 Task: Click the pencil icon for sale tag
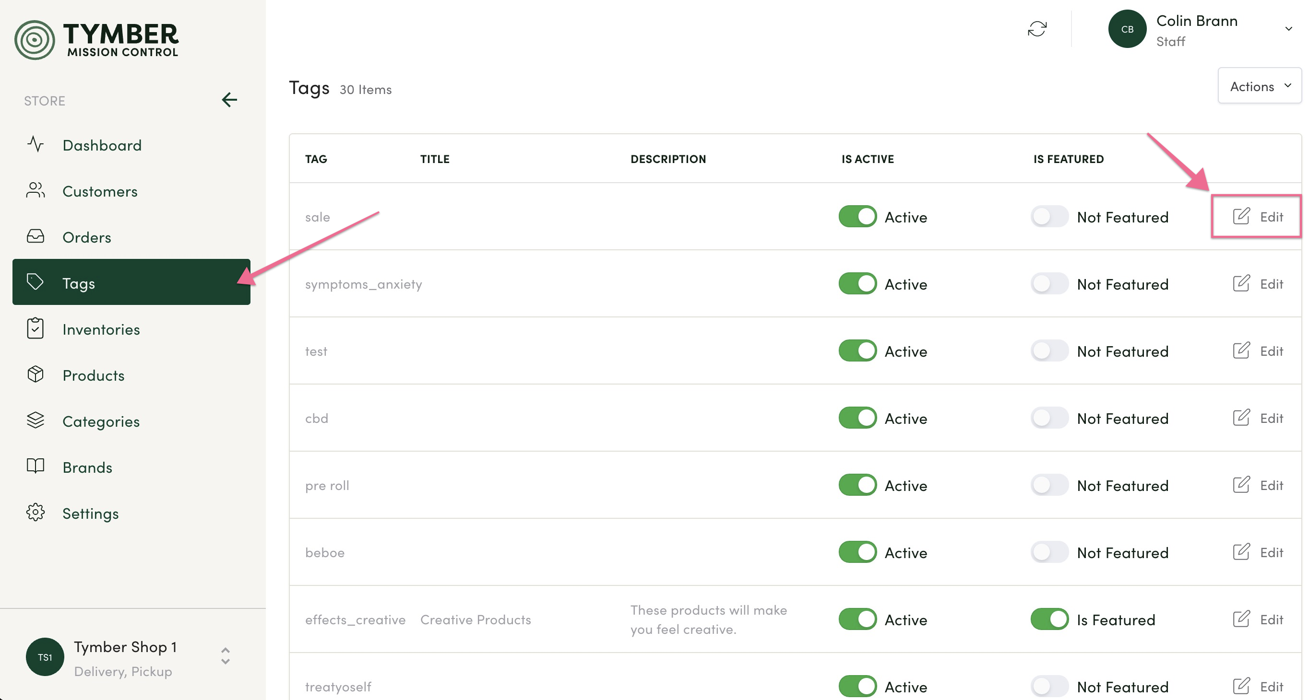tap(1241, 216)
